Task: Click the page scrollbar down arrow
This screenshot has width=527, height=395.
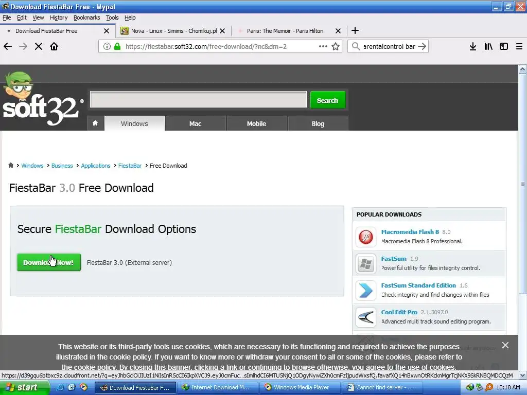Action: pyautogui.click(x=523, y=375)
